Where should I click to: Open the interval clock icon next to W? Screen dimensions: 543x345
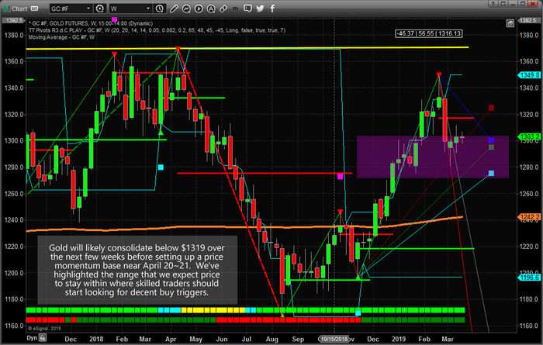point(159,9)
